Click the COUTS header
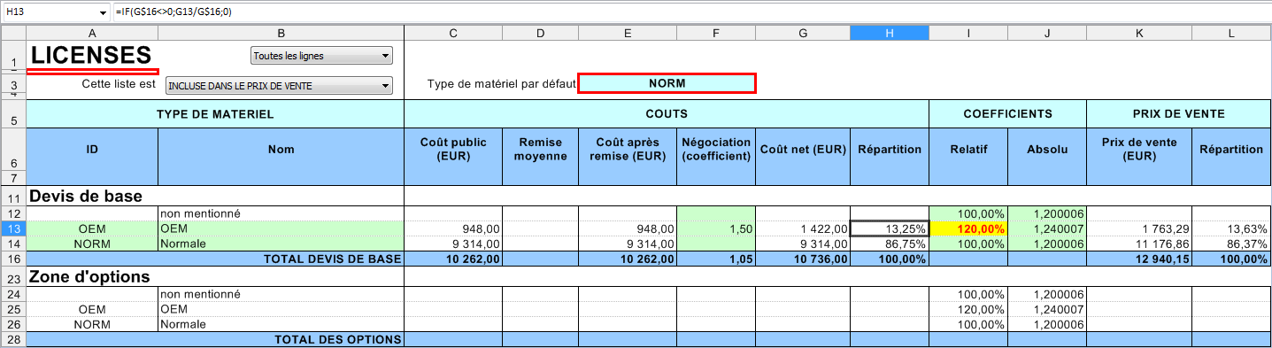Viewport: 1272px width, 348px height. pos(667,114)
